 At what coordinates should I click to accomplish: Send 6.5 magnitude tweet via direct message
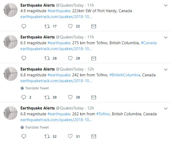click(94, 58)
